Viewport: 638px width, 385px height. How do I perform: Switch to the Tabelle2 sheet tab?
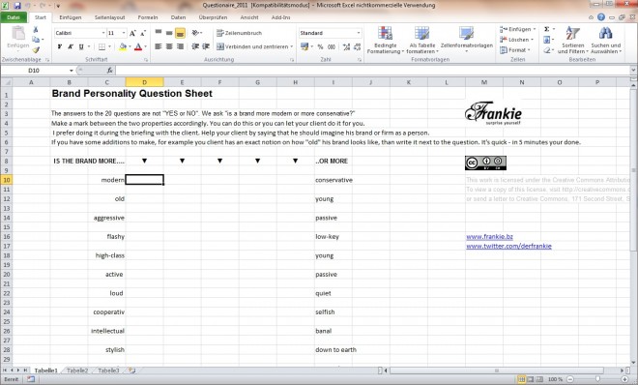click(77, 370)
